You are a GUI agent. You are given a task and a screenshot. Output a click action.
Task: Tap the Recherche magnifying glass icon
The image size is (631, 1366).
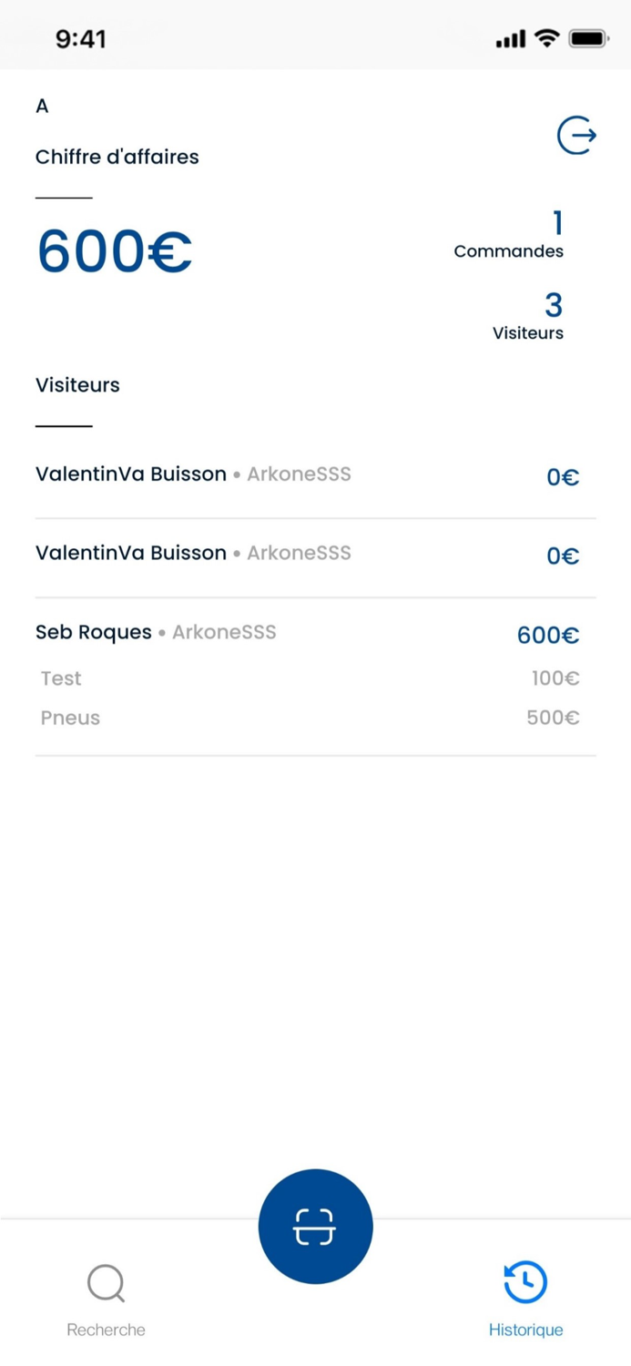click(x=107, y=1283)
